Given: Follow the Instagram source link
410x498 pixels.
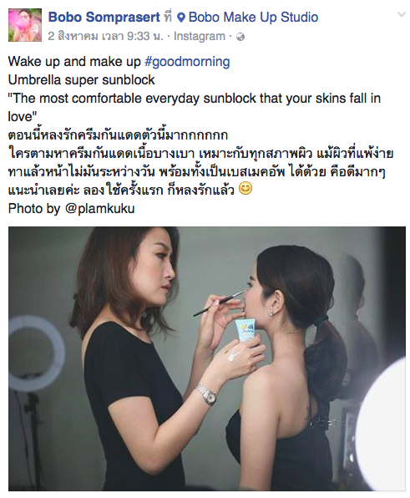Looking at the screenshot, I should [200, 36].
